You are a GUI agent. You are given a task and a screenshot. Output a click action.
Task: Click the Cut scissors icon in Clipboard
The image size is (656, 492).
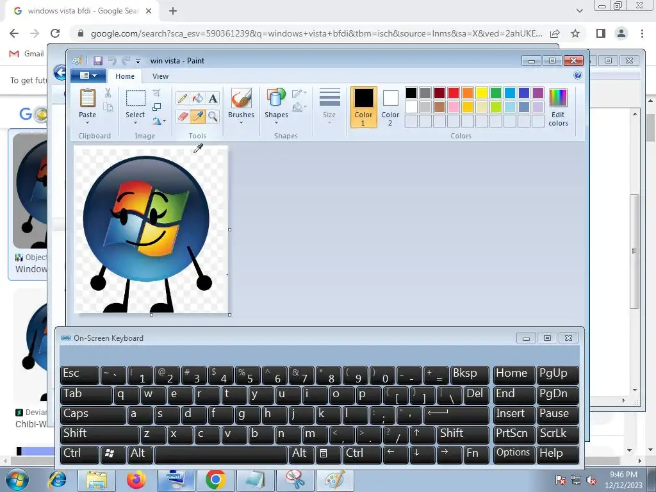click(108, 93)
